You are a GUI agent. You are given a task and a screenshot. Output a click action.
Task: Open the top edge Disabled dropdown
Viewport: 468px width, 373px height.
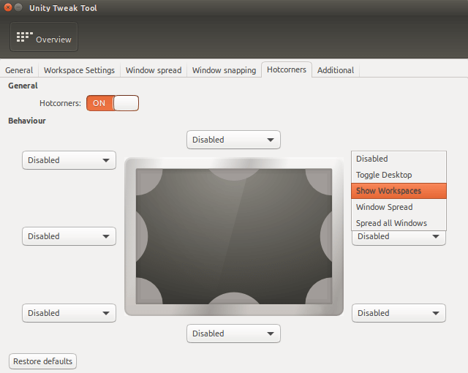click(x=233, y=140)
